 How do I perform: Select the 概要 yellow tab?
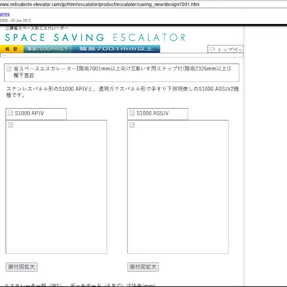12,49
